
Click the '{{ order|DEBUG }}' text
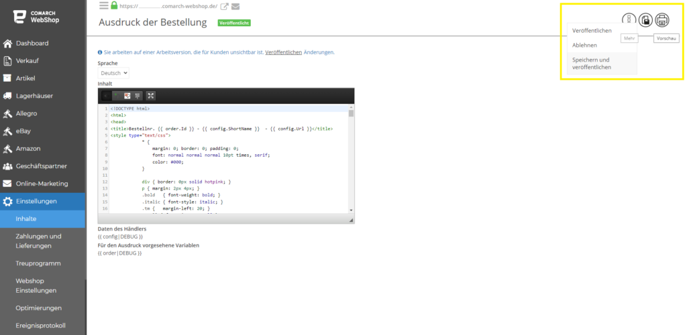pos(119,253)
